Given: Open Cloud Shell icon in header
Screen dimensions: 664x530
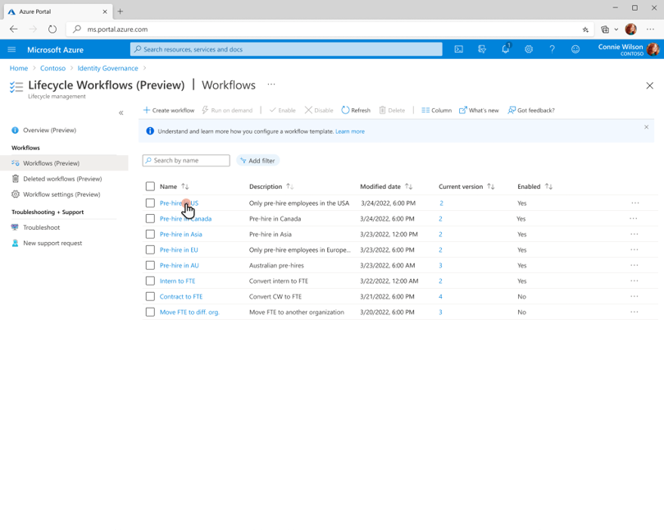Looking at the screenshot, I should click(x=458, y=49).
